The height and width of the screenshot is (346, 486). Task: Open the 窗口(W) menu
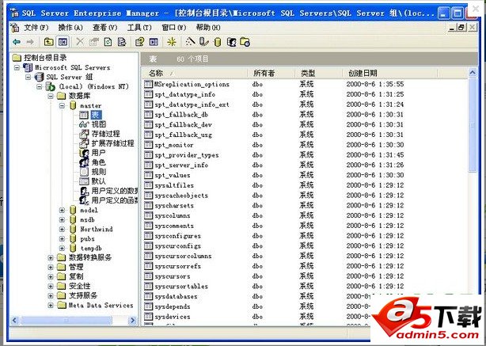(173, 28)
